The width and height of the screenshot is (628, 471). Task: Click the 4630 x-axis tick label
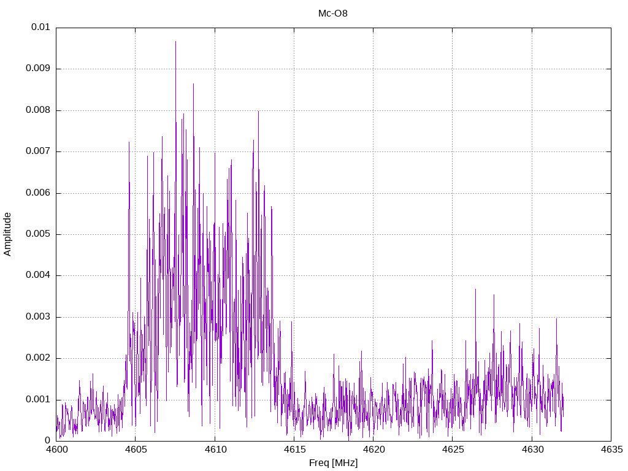tap(532, 450)
